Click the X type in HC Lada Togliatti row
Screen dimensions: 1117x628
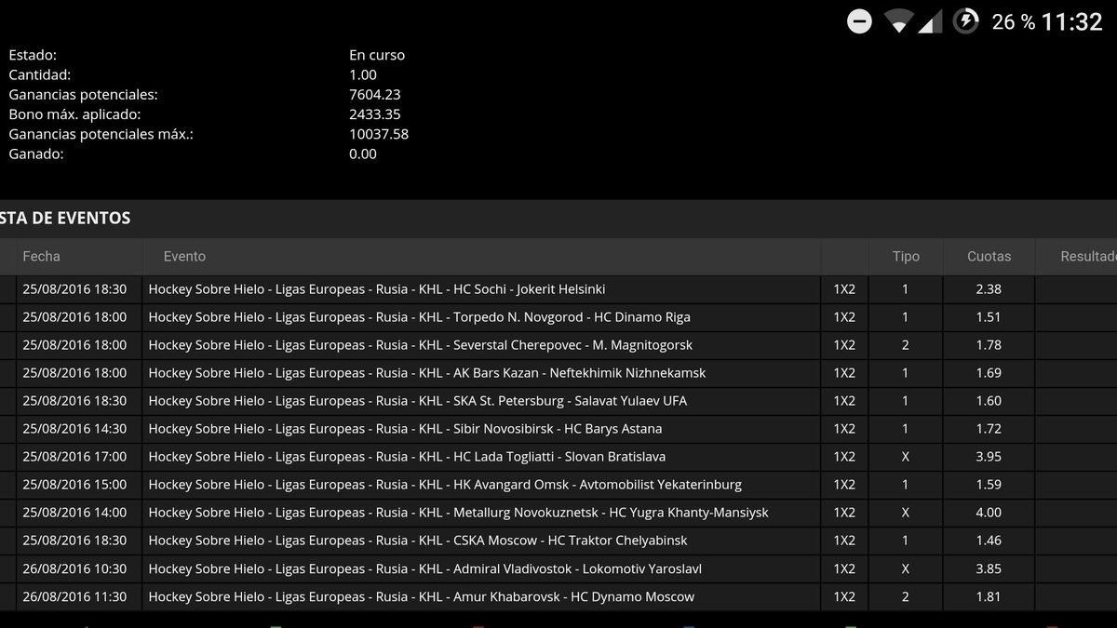[906, 457]
